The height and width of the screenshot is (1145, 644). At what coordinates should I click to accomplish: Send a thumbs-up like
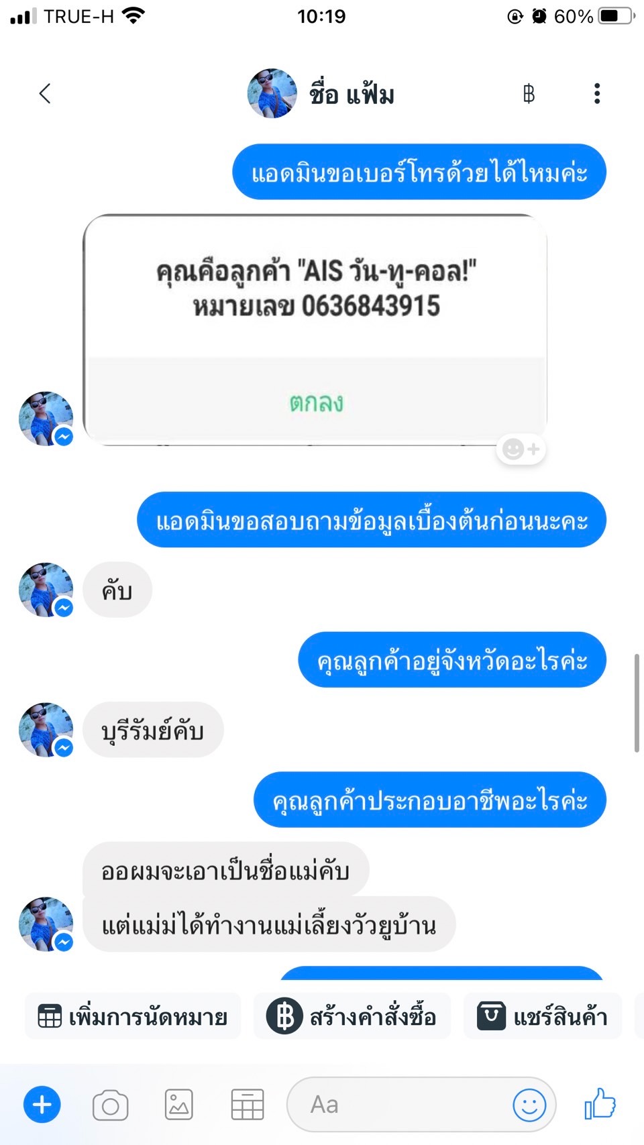coord(600,1103)
